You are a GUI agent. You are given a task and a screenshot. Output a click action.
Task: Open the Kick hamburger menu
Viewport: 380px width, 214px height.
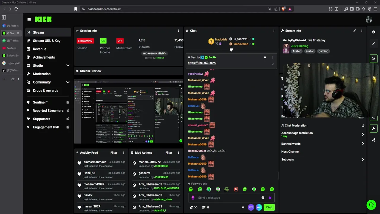(29, 19)
